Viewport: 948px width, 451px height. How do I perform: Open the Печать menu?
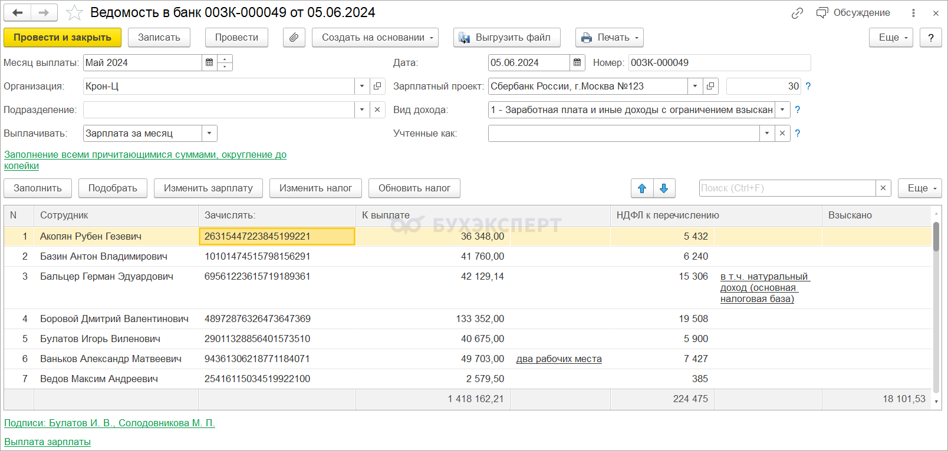click(609, 38)
